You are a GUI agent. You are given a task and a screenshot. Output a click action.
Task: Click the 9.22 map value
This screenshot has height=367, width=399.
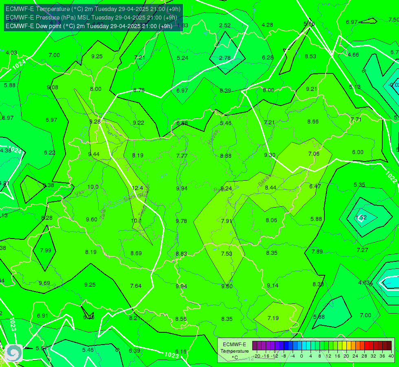[139, 123]
